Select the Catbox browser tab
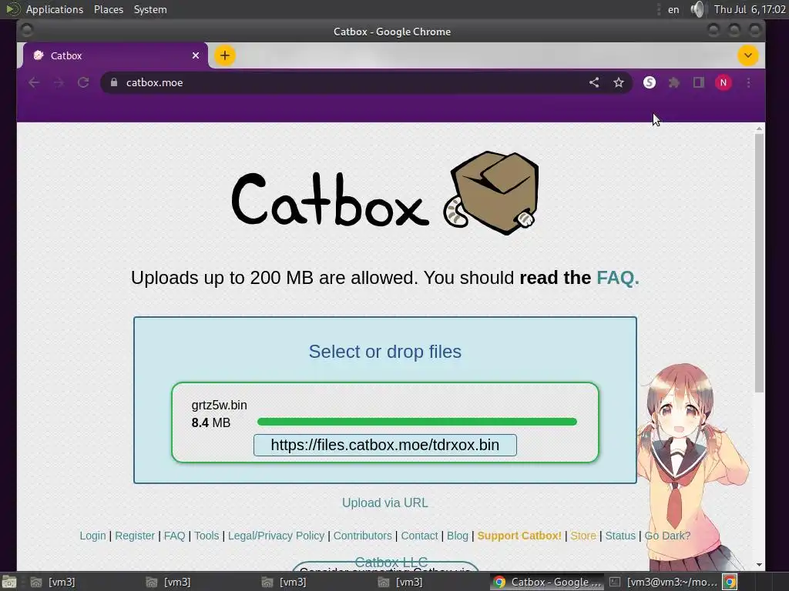This screenshot has width=789, height=591. point(116,55)
